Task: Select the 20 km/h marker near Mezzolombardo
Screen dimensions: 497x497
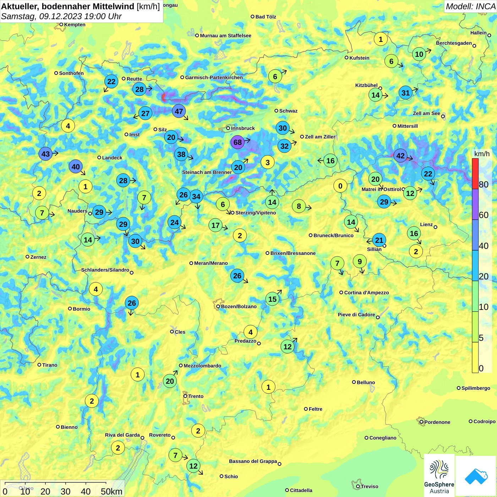Action: coord(170,381)
